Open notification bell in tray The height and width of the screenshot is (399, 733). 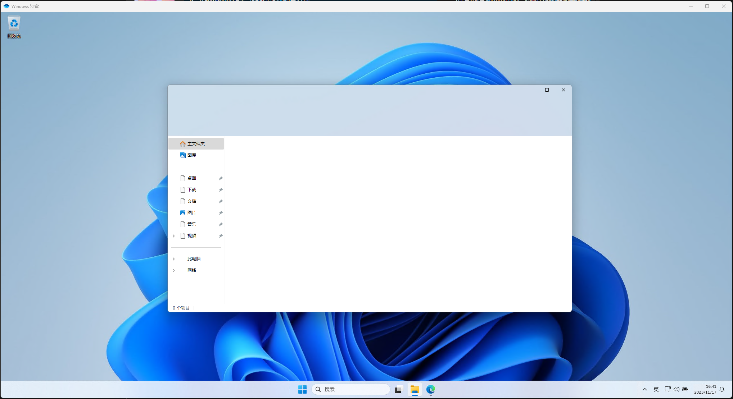pos(722,389)
